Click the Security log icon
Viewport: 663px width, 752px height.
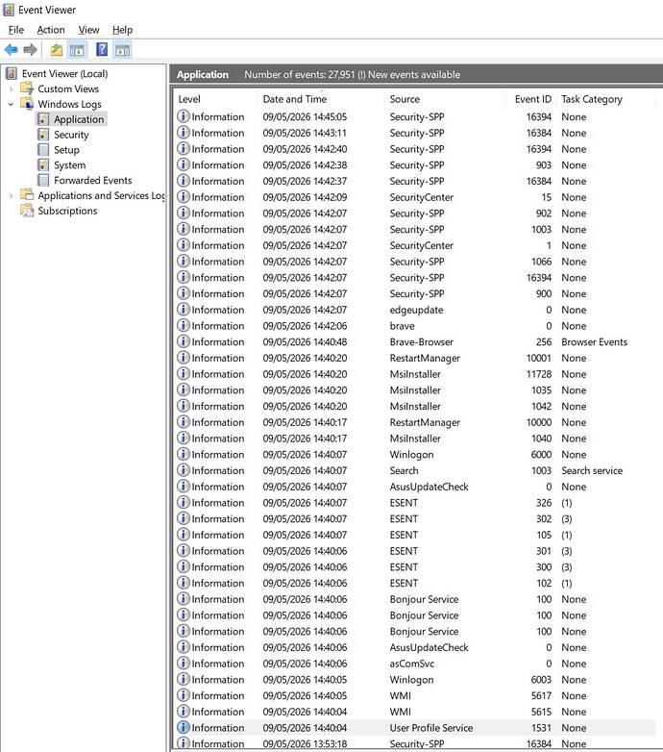43,135
